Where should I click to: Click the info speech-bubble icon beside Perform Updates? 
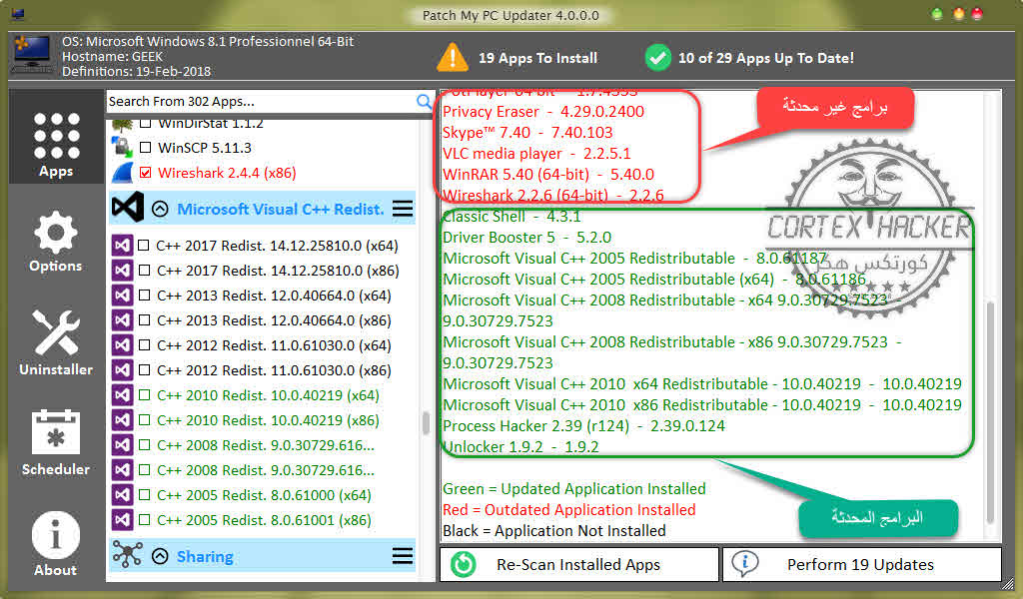point(745,563)
